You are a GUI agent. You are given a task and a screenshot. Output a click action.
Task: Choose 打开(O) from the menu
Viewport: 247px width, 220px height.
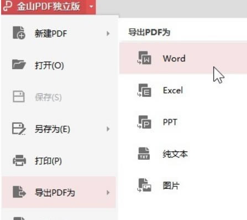(59, 65)
